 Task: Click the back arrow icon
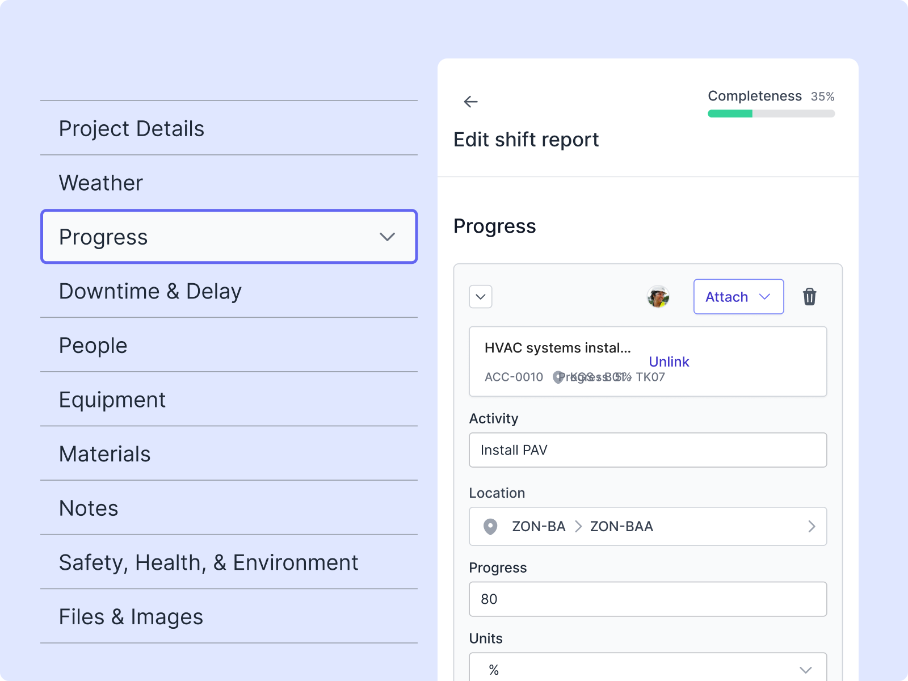[x=470, y=102]
